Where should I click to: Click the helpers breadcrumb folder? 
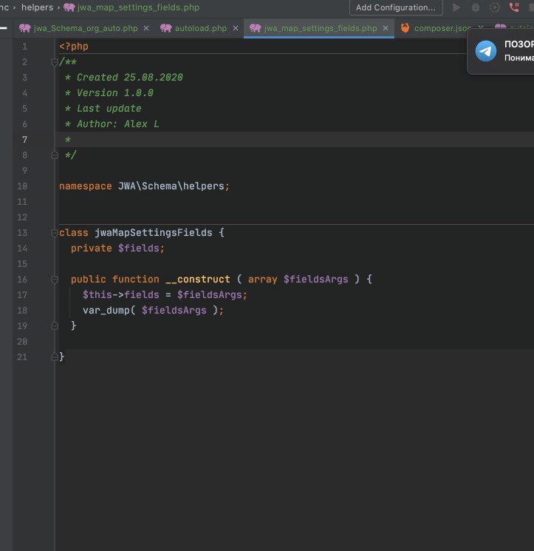click(x=36, y=7)
